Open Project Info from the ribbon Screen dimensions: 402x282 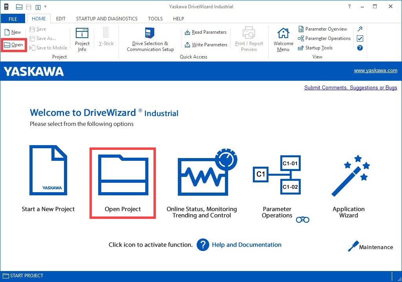point(82,40)
